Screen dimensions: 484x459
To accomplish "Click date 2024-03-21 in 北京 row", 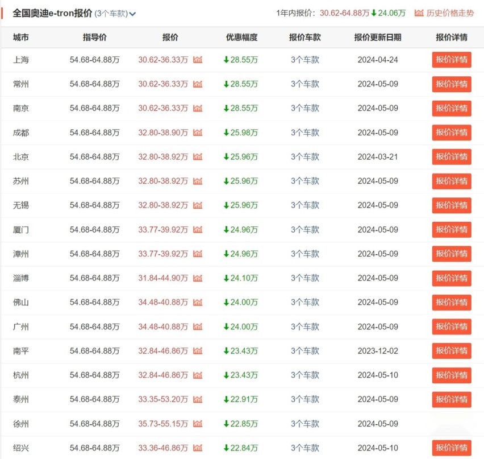I will [378, 157].
